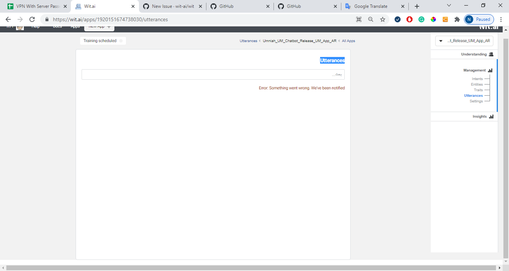
Task: Click the All Apps breadcrumb link
Action: click(348, 41)
